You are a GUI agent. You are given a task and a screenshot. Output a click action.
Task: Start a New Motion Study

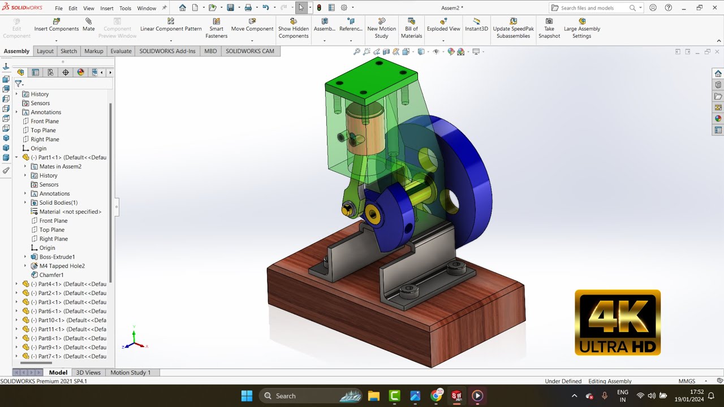pos(381,28)
